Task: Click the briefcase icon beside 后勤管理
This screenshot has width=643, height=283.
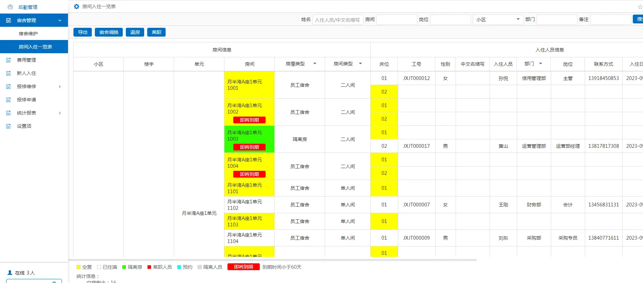Action: 10,7
